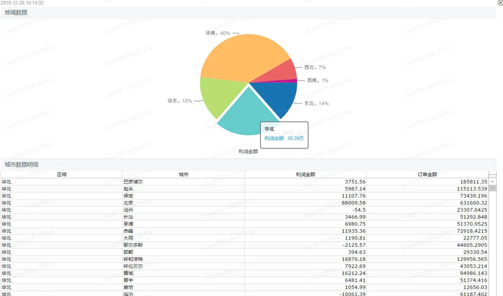Select the 保定 city cell
503x296 pixels.
tap(184, 196)
